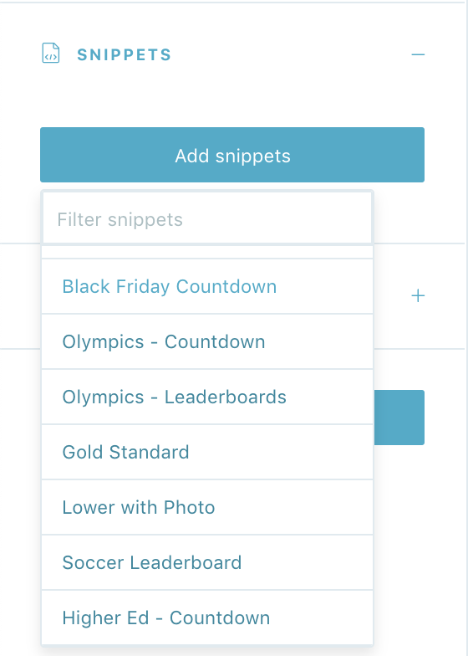Choose Olympics - Countdown from the list
The height and width of the screenshot is (656, 468).
coord(207,341)
